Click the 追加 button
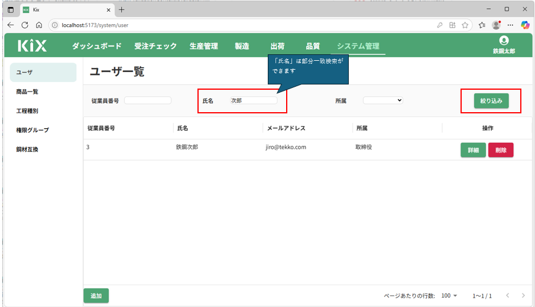Screen dimensions: 535x307 click(96, 296)
